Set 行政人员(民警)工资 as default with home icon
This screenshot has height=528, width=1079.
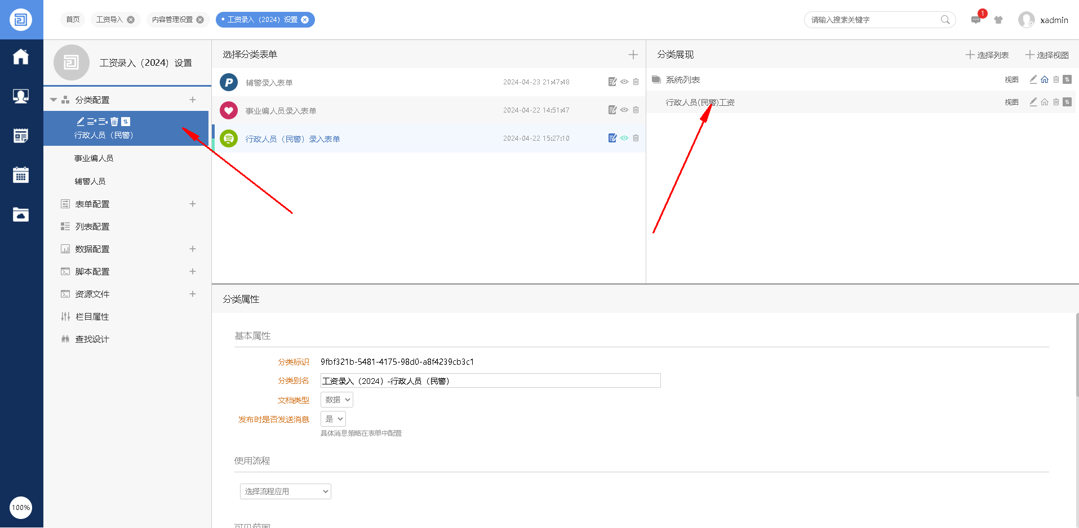1045,102
